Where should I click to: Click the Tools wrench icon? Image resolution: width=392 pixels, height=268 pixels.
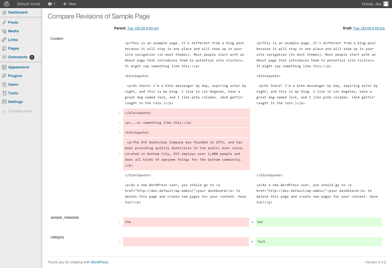pyautogui.click(x=4, y=93)
